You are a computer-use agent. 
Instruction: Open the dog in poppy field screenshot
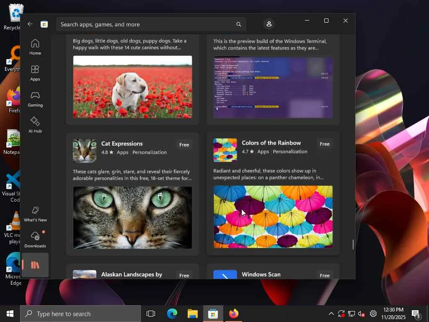tap(132, 87)
